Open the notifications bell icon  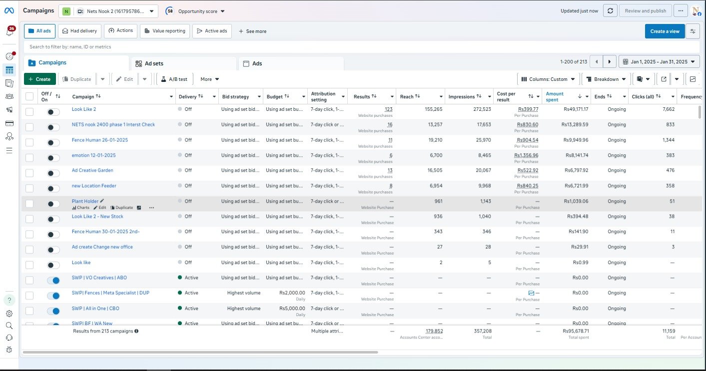pyautogui.click(x=9, y=32)
